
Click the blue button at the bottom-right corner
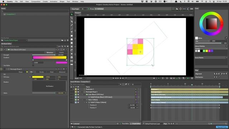222,127
